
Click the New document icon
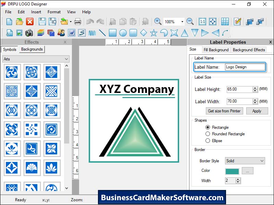tap(9, 22)
